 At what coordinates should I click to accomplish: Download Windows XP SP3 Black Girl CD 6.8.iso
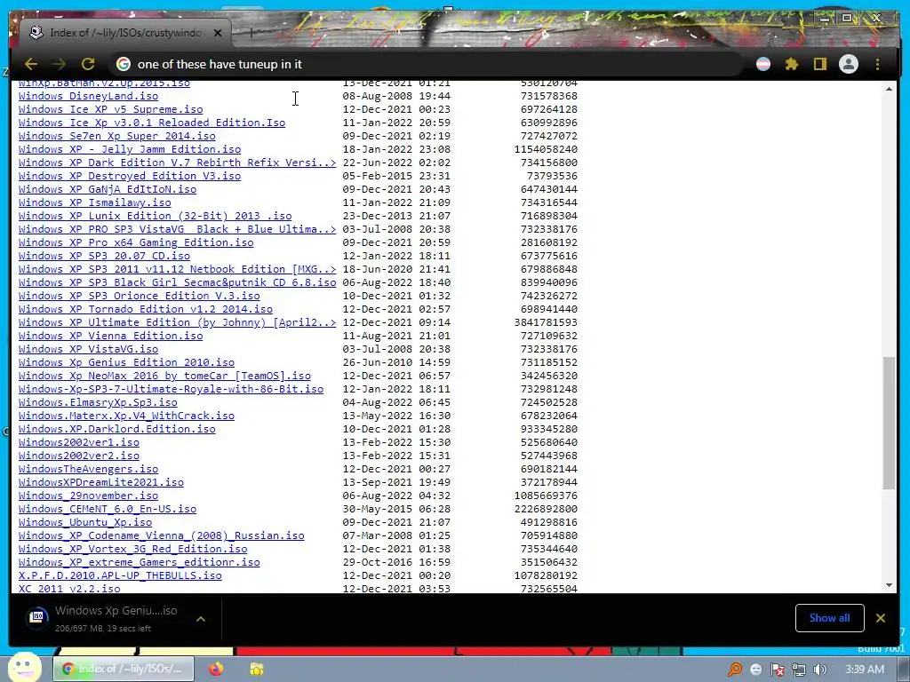click(177, 283)
